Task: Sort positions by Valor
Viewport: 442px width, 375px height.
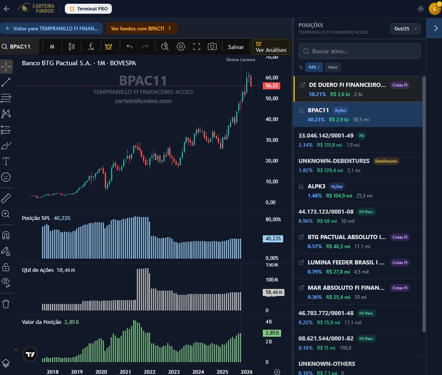Action: [333, 67]
